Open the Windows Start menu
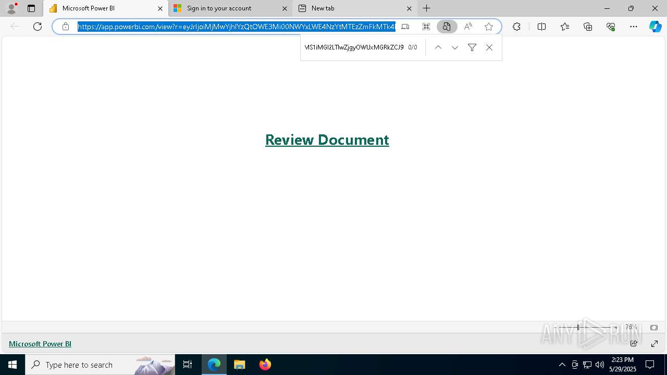The height and width of the screenshot is (375, 667). pos(13,365)
